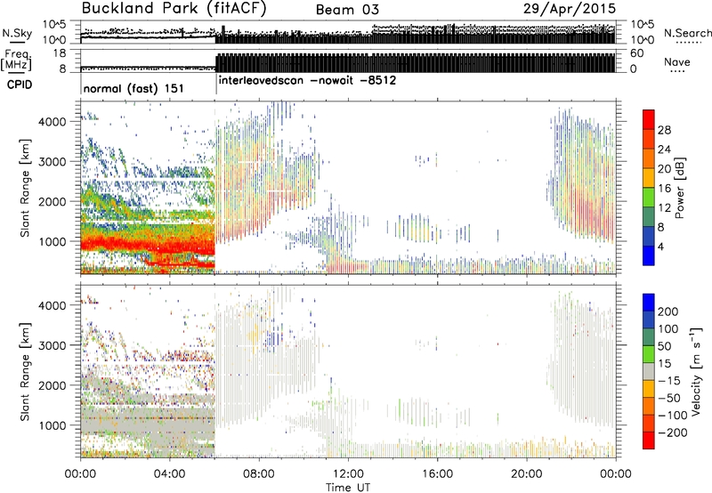Click the '20:00' time tick label
Viewport: 712px width, 493px height.
pyautogui.click(x=526, y=474)
